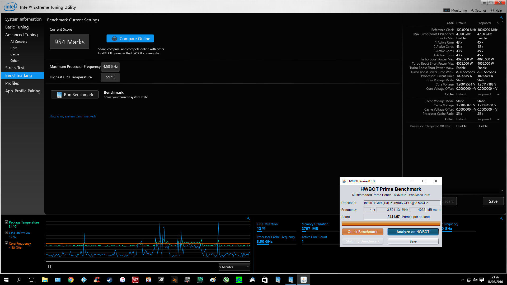507x285 pixels.
Task: Open iTunes from taskbar
Action: click(123, 280)
